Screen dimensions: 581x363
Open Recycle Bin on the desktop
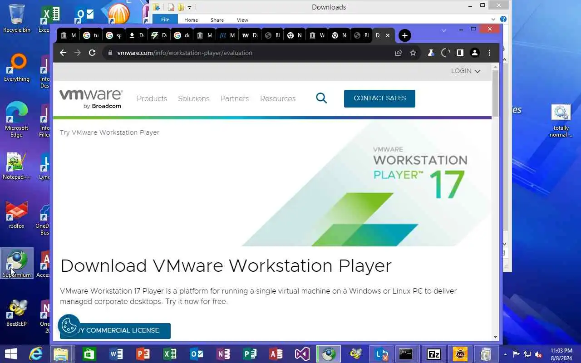coord(17,18)
